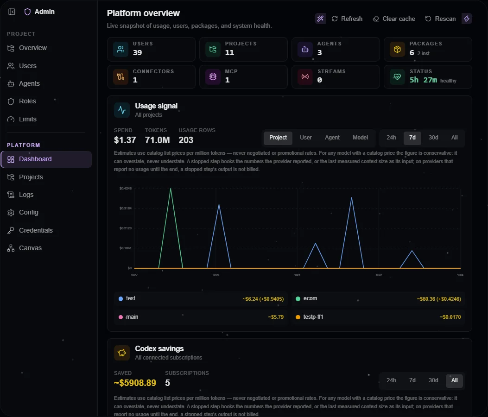Click the MCP card chip icon
This screenshot has height=417, width=488.
[x=213, y=76]
